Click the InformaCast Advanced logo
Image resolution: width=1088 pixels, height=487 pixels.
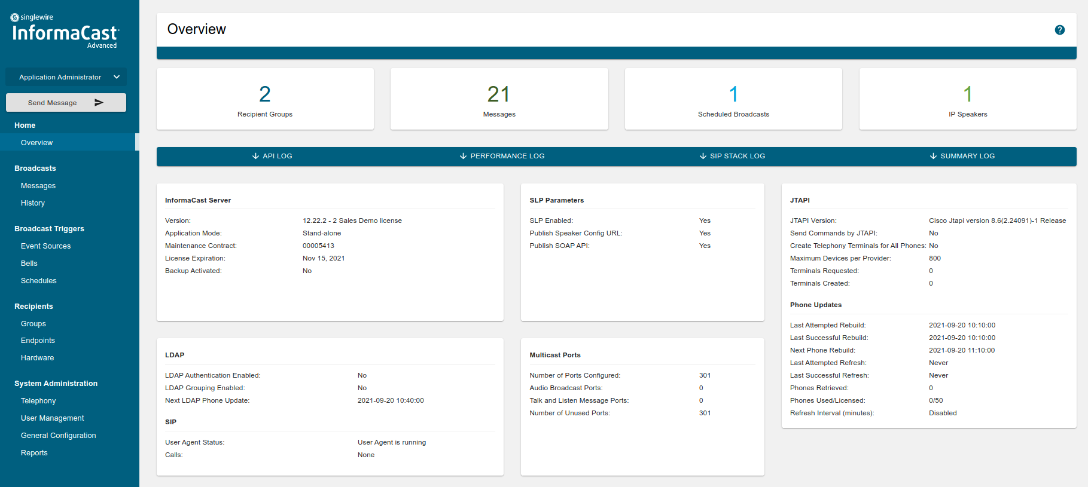coord(65,32)
